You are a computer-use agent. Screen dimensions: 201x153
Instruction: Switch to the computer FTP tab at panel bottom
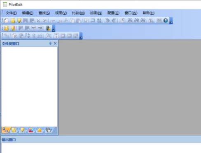pyautogui.click(x=22, y=130)
